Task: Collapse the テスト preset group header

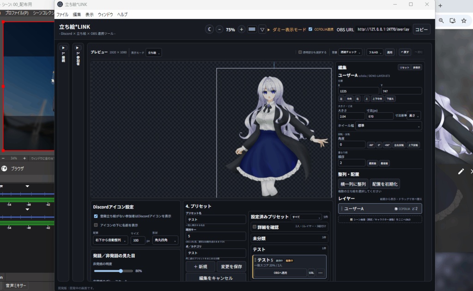Action: click(x=289, y=249)
